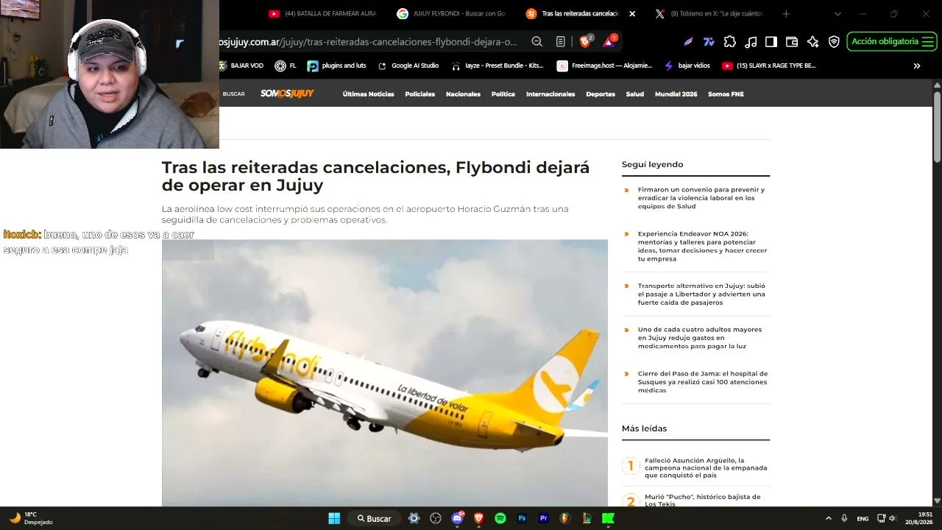Screen dimensions: 942x530
Task: Open the Mundial 2026 section
Action: pos(676,94)
